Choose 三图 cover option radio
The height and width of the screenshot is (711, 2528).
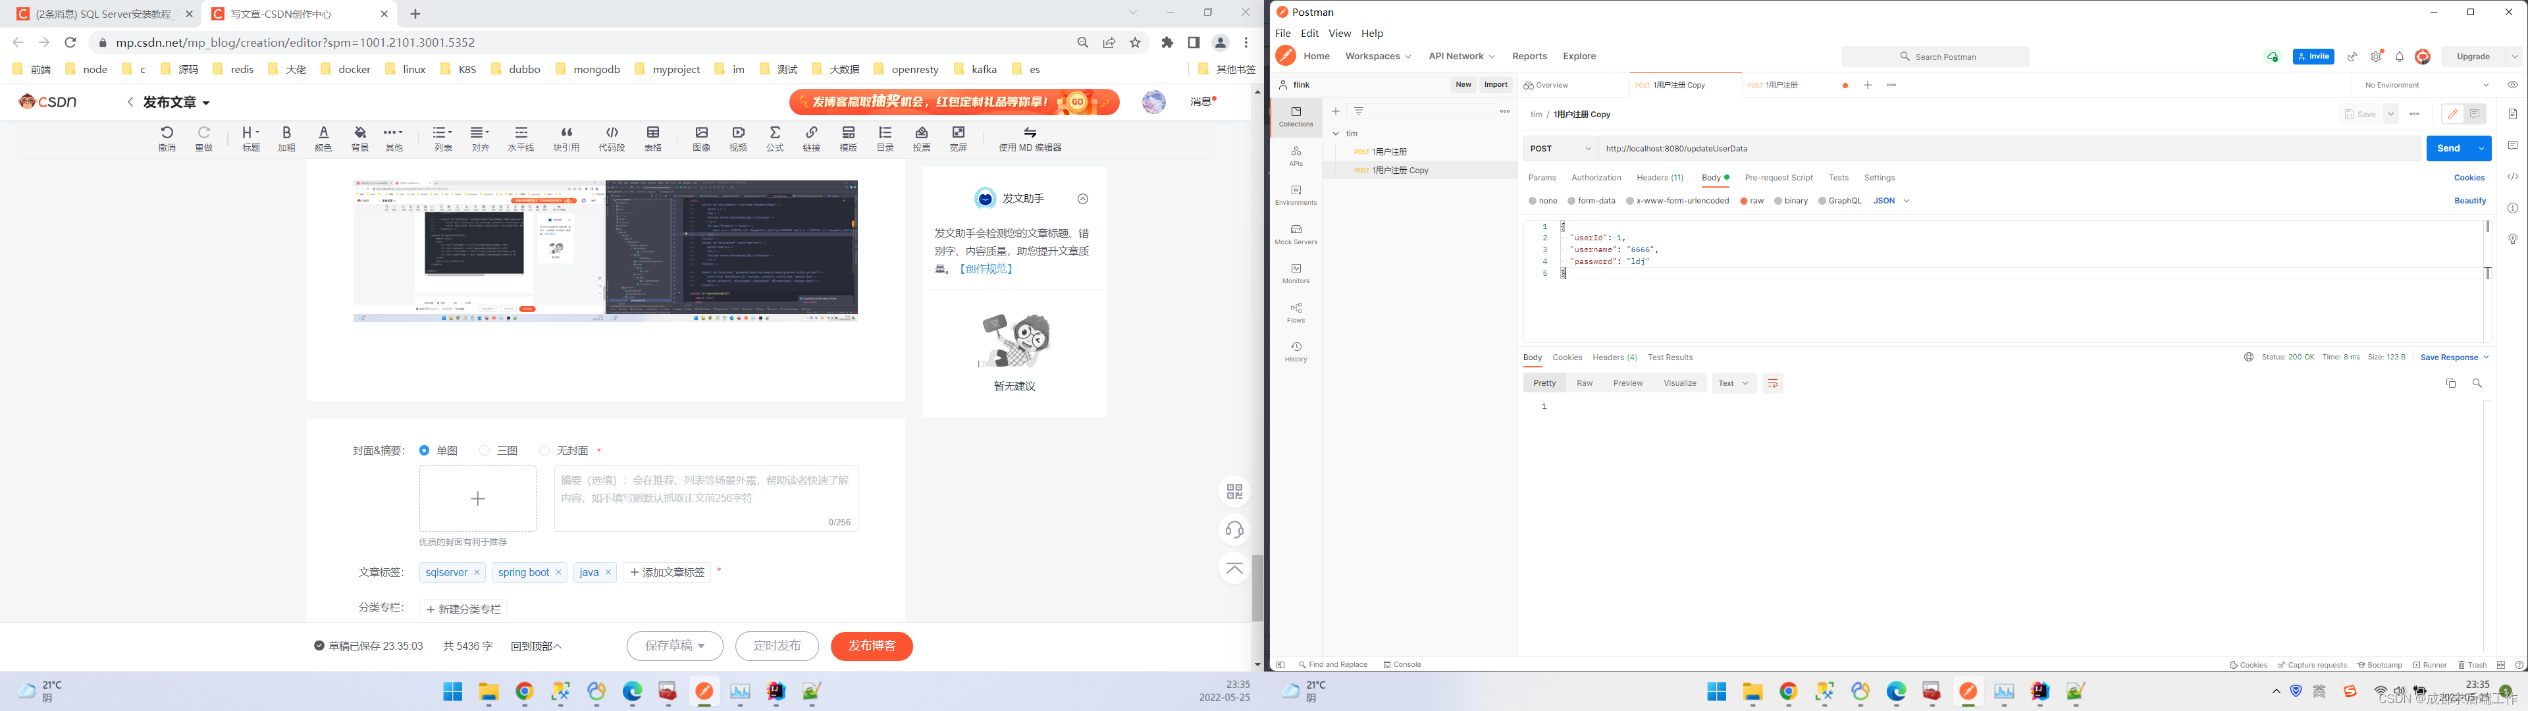click(485, 451)
